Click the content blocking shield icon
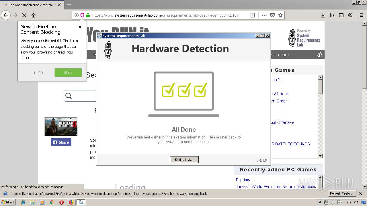Viewport: 367px width, 206px height. point(82,15)
